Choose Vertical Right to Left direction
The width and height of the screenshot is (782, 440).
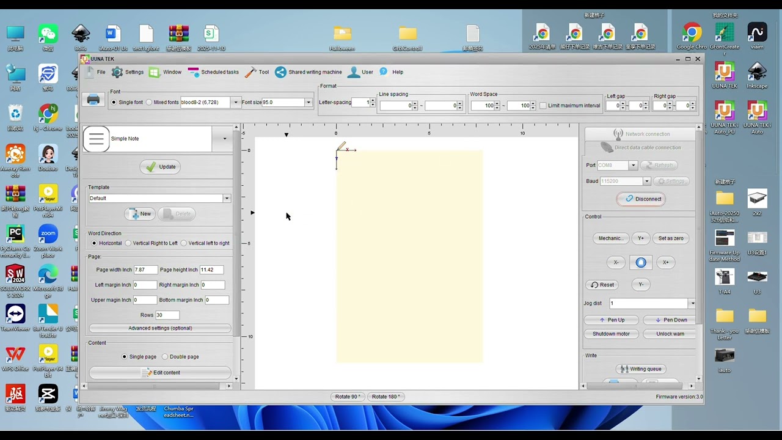(x=128, y=243)
